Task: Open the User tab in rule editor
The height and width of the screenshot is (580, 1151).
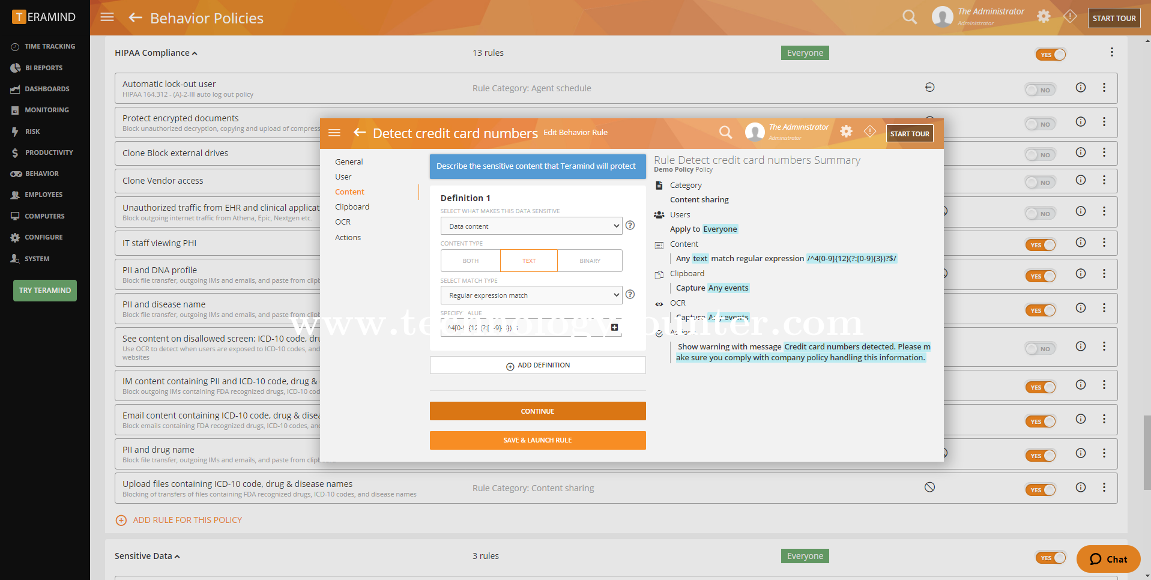Action: (x=343, y=177)
